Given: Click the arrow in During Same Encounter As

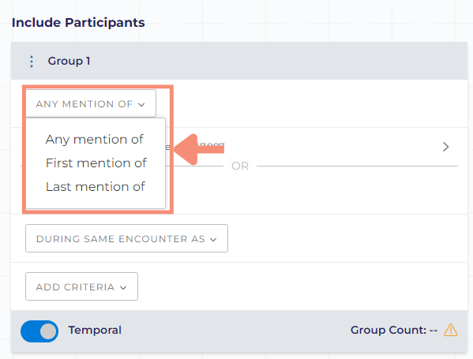Looking at the screenshot, I should click(x=213, y=240).
